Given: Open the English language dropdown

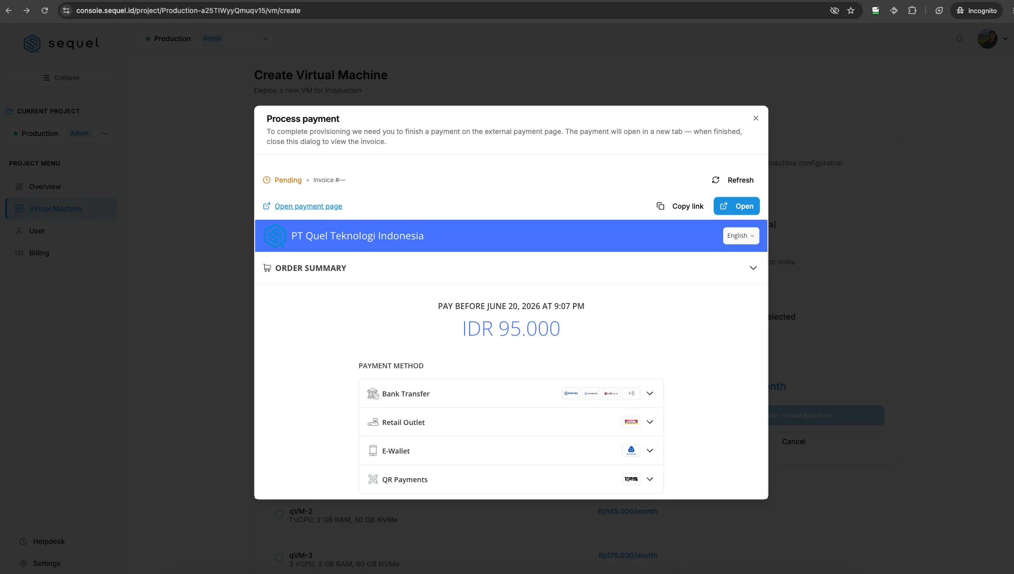Looking at the screenshot, I should (741, 236).
